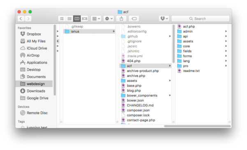
Task: Click the base.php file icon
Action: tap(123, 85)
